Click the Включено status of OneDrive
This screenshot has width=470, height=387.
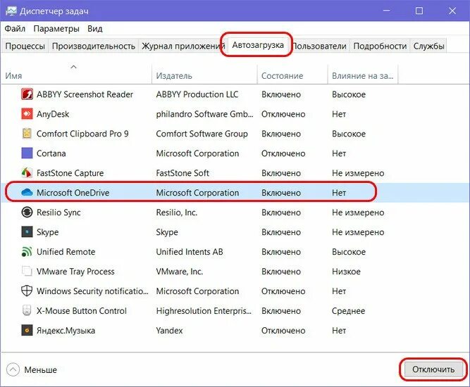[x=281, y=193]
